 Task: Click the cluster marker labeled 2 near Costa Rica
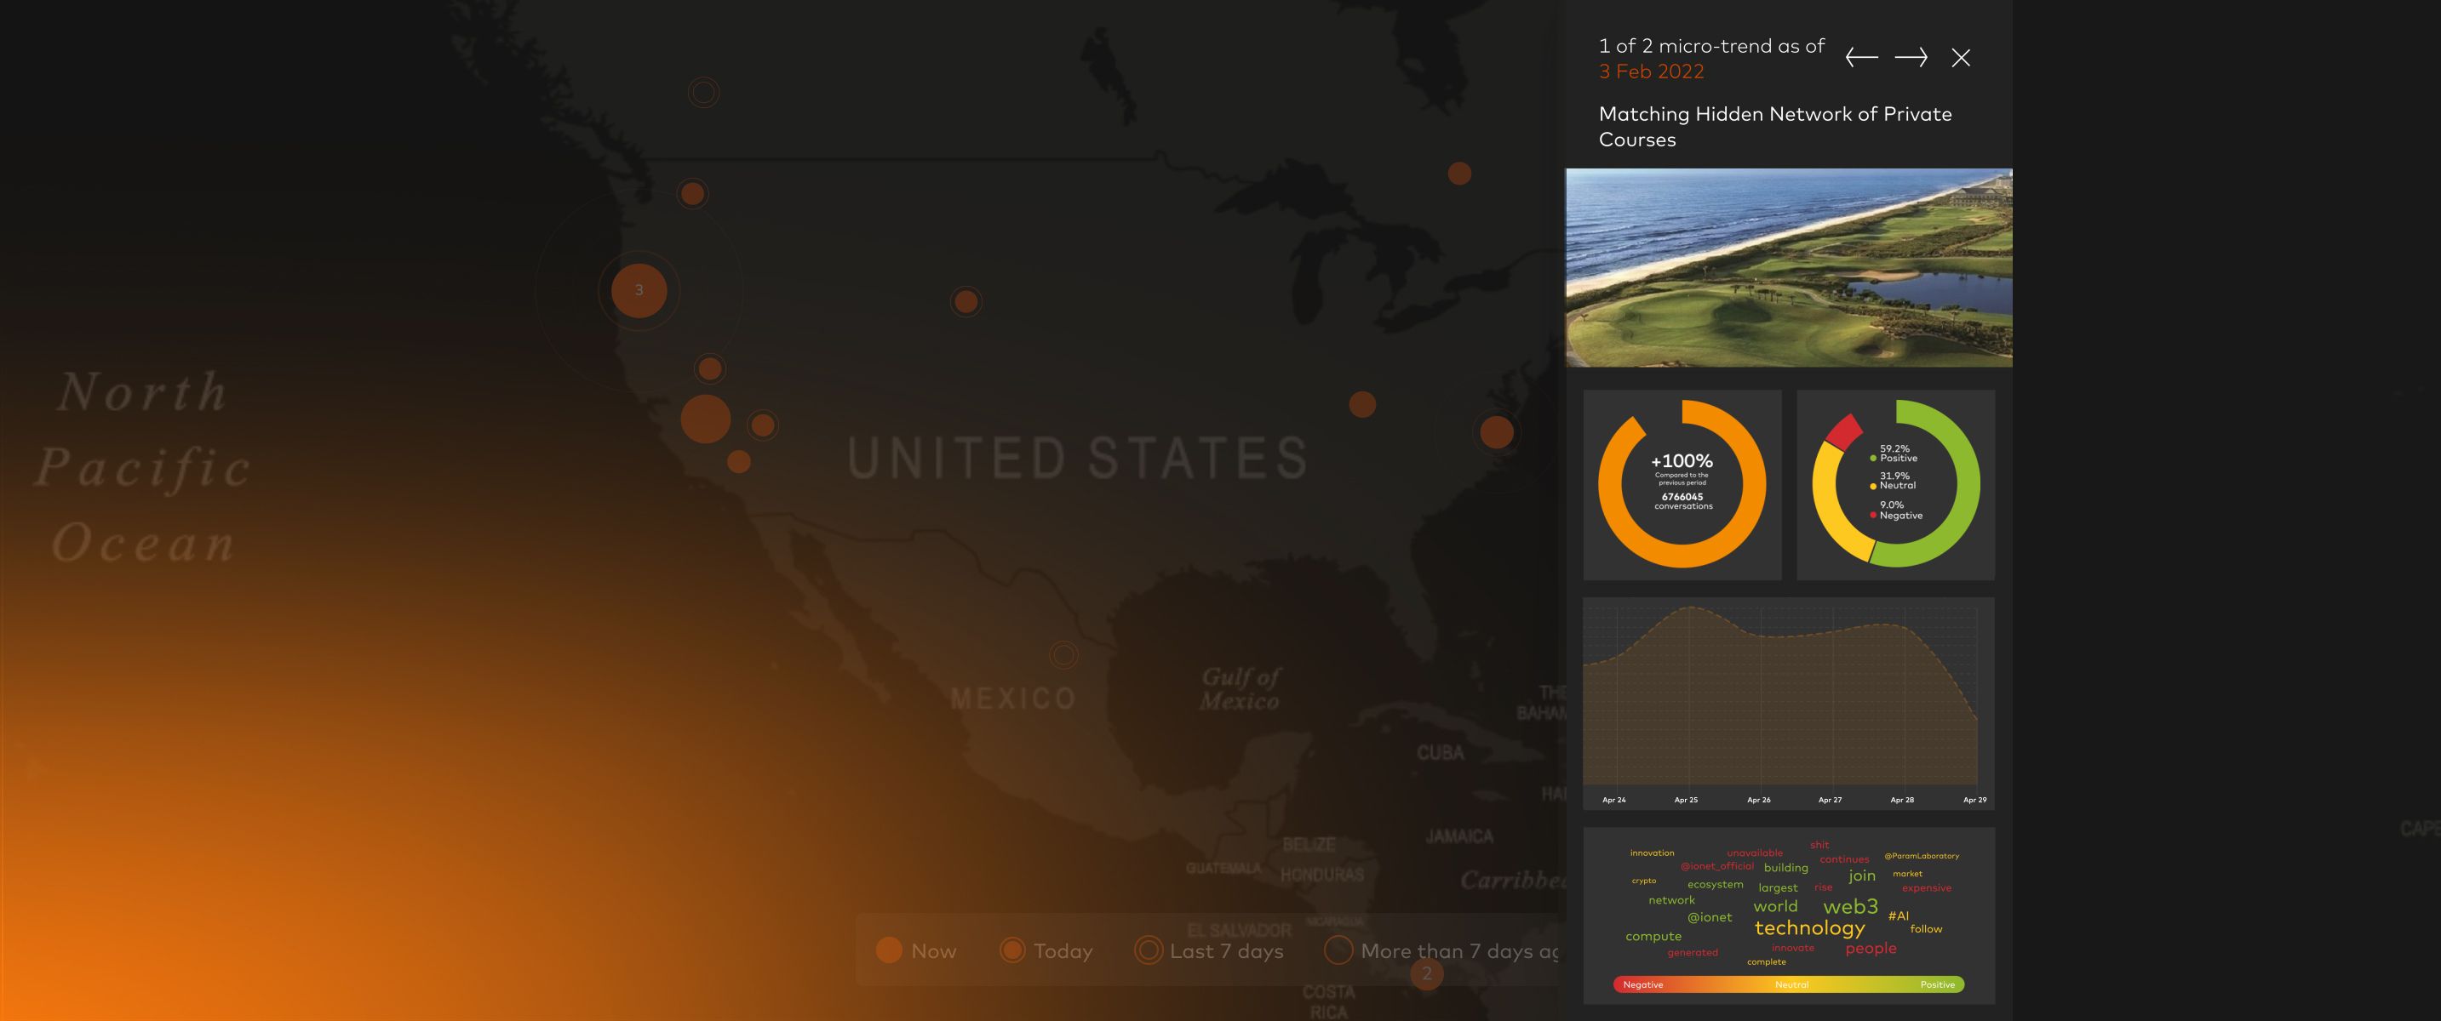[x=1426, y=973]
